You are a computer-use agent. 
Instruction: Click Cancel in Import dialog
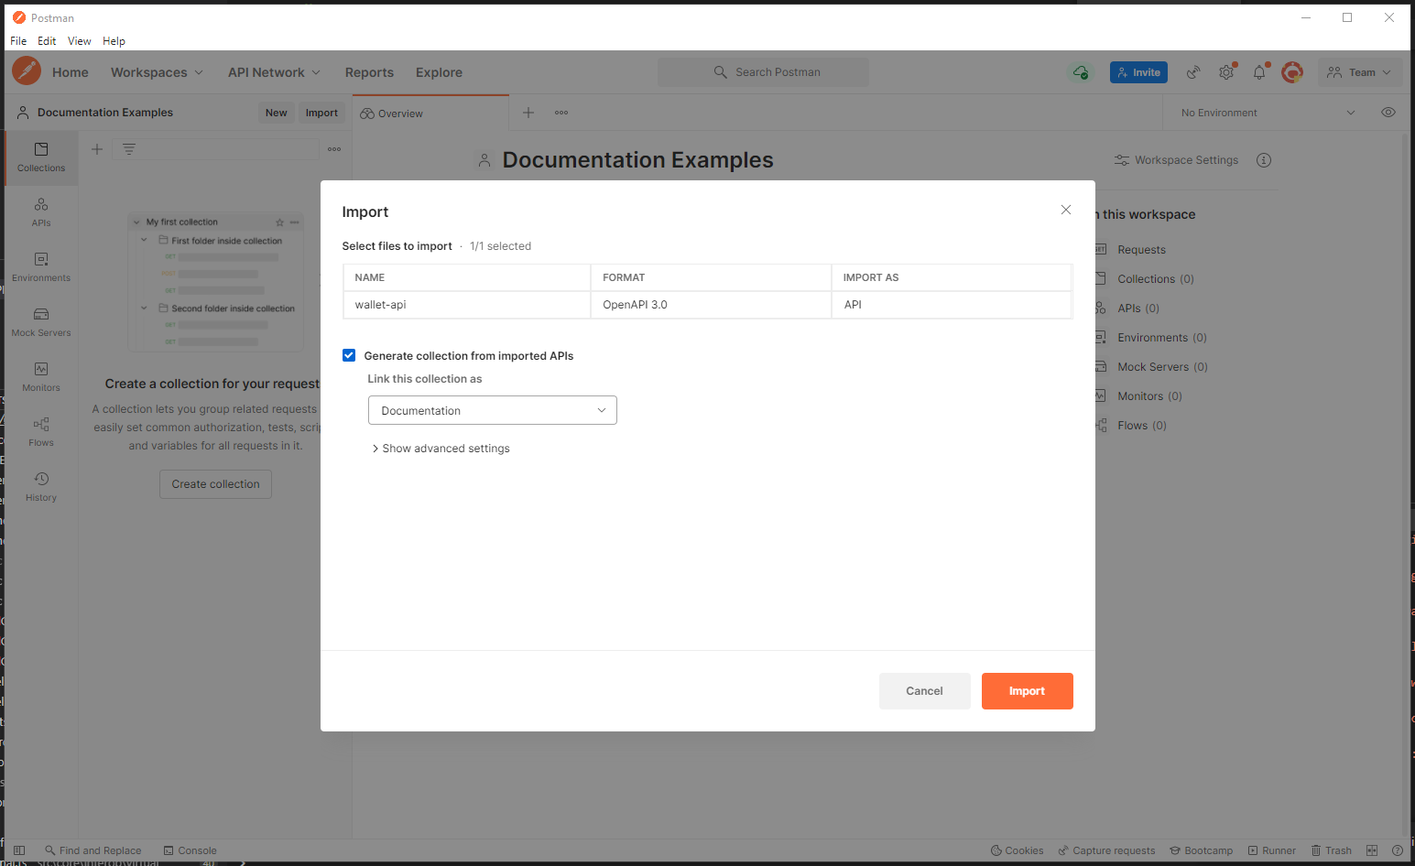point(924,691)
